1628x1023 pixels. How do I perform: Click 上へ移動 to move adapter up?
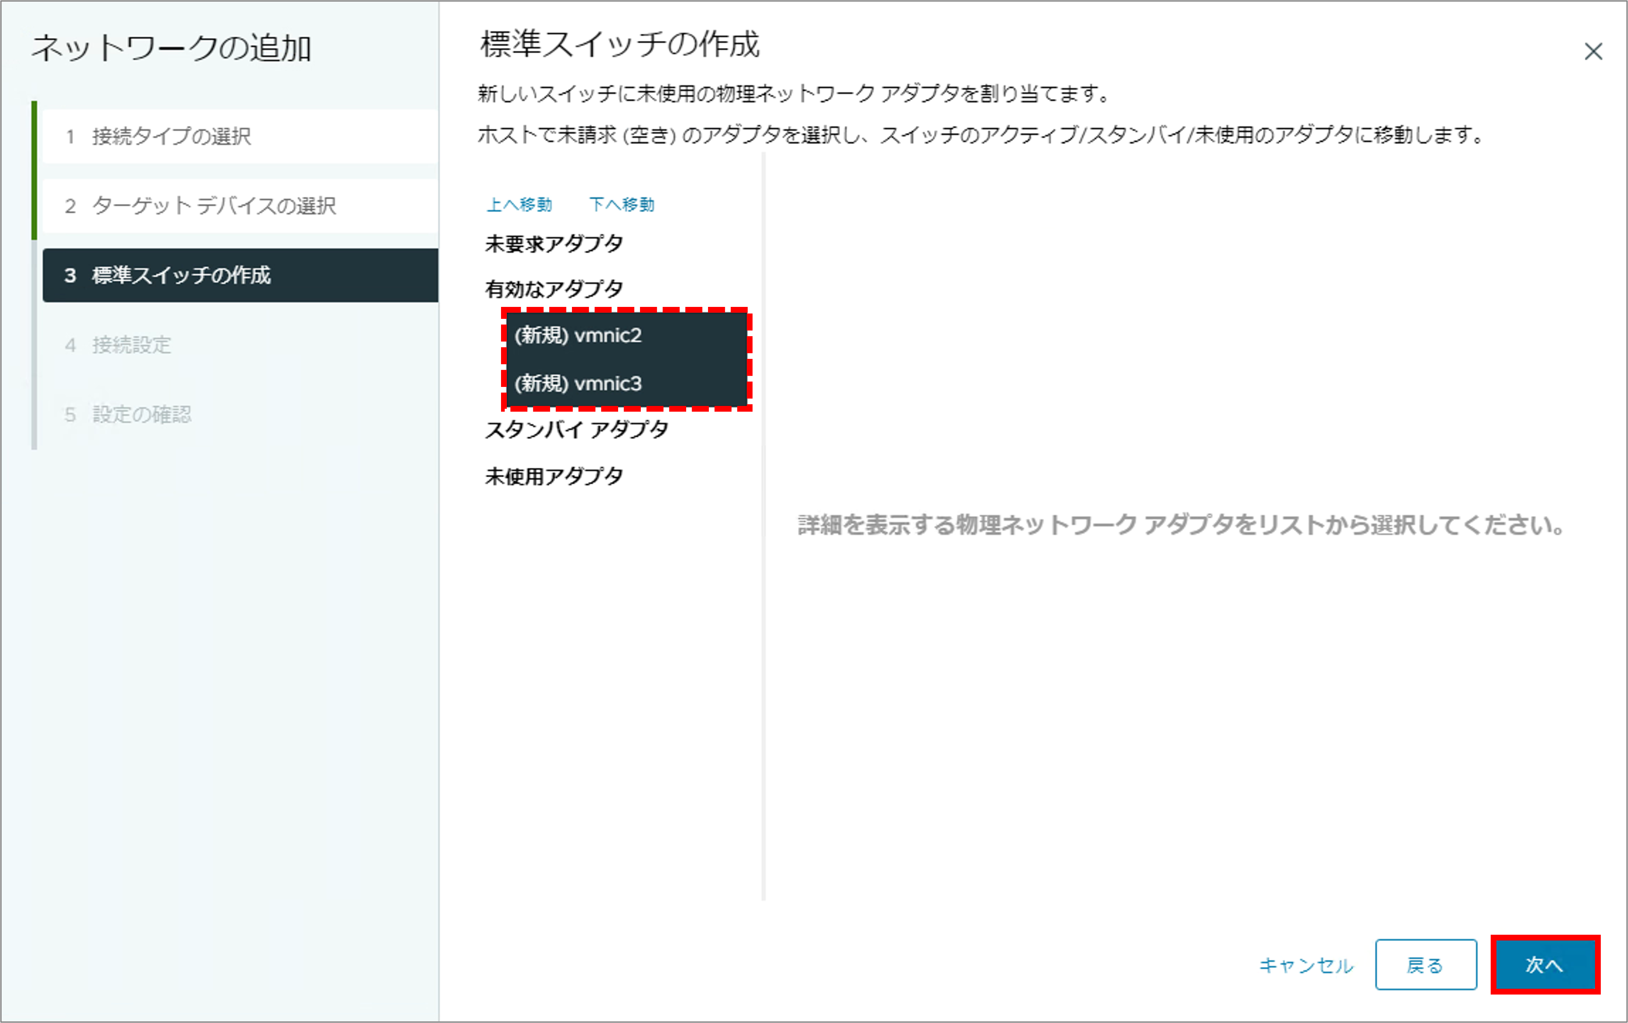(519, 204)
